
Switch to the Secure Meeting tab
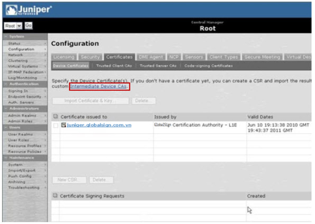pos(262,57)
